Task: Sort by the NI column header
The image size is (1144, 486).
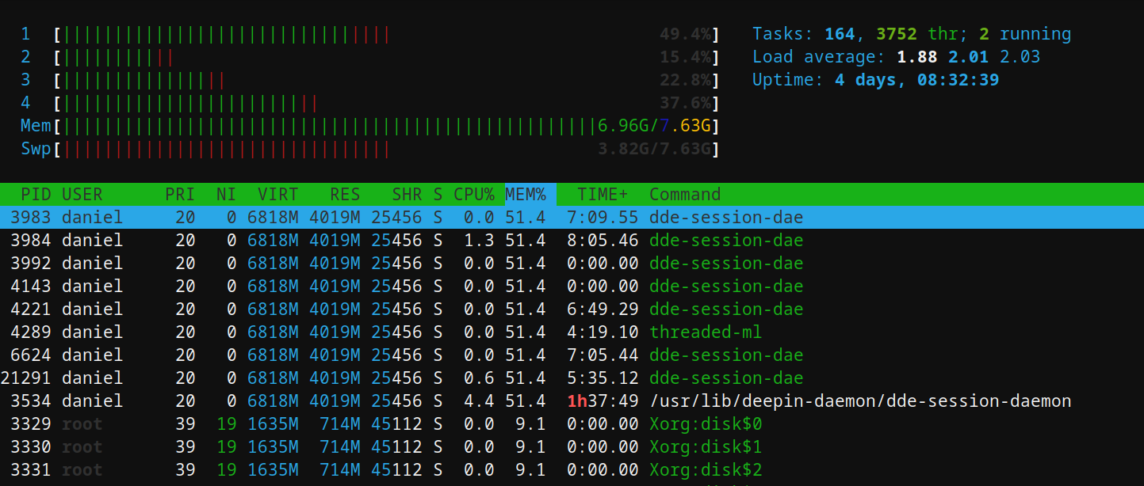Action: [x=226, y=195]
